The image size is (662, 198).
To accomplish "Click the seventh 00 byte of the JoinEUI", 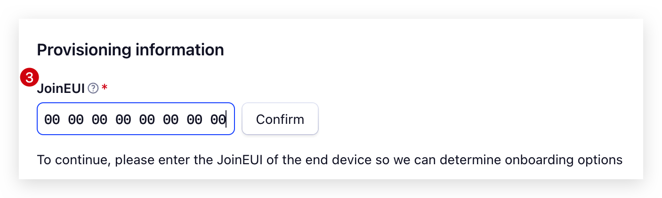I will (194, 120).
